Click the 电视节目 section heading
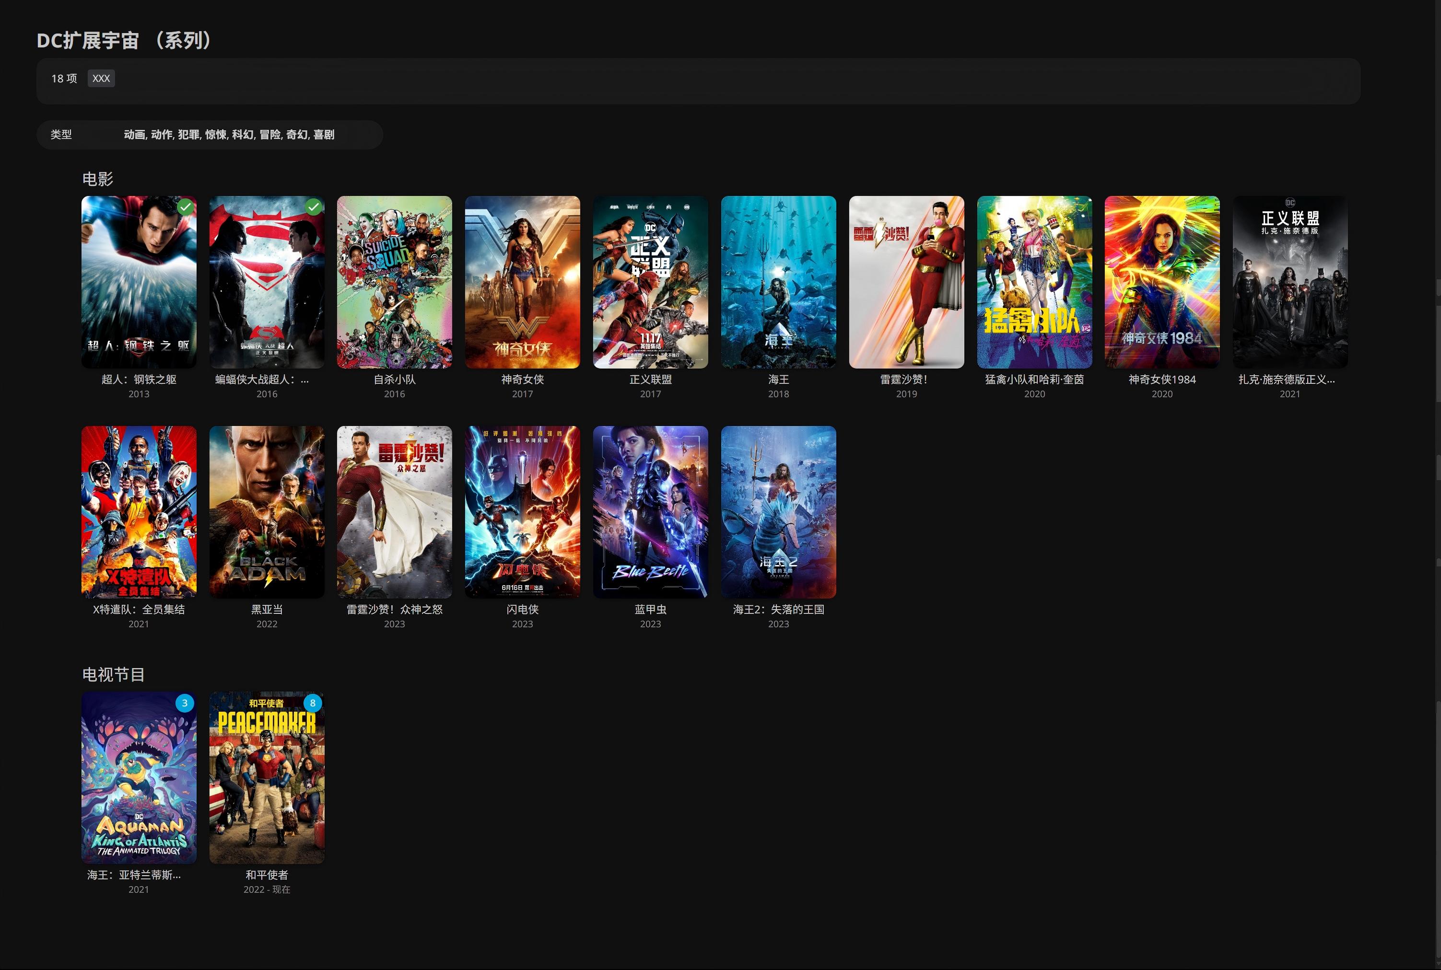1441x970 pixels. coord(114,674)
